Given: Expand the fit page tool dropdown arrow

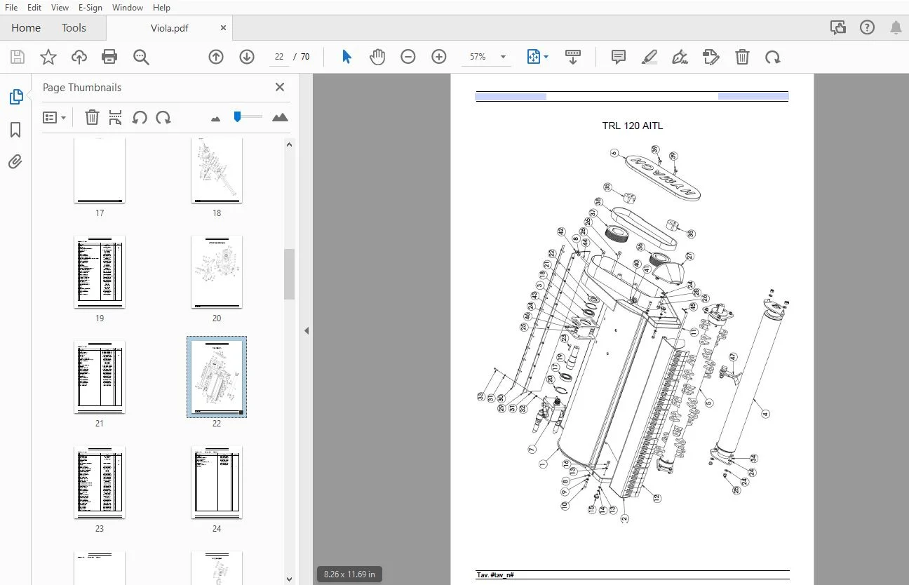Looking at the screenshot, I should click(546, 57).
